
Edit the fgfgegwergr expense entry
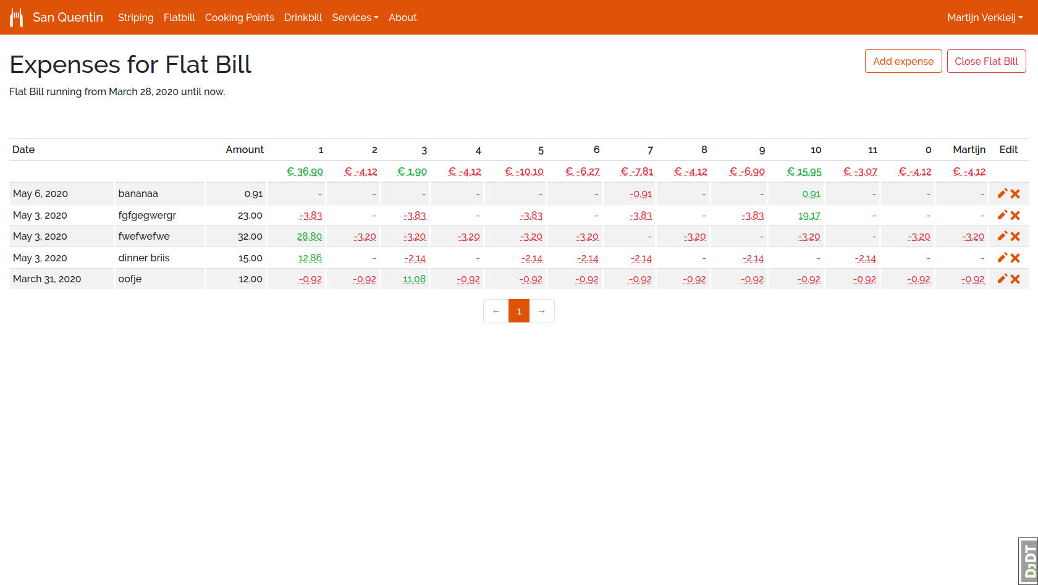pos(1002,215)
